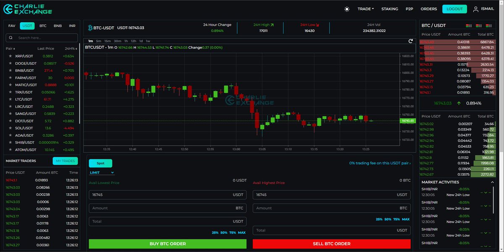
Task: Select the Spot trading button
Action: (x=100, y=163)
